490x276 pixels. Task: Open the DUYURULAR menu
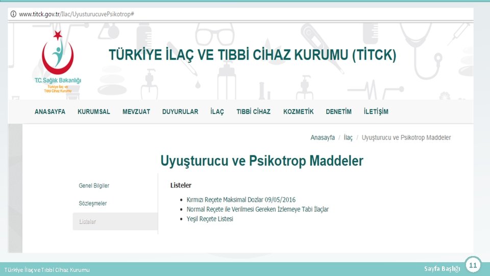(x=180, y=112)
